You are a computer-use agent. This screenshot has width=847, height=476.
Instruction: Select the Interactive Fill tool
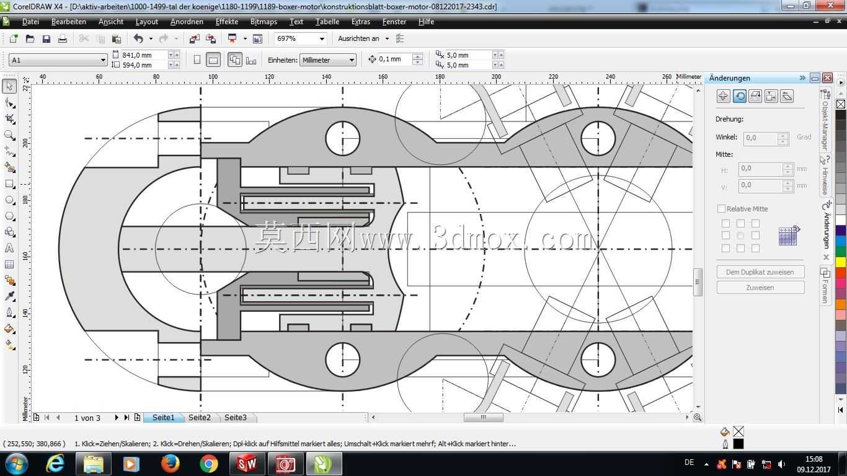[x=9, y=345]
